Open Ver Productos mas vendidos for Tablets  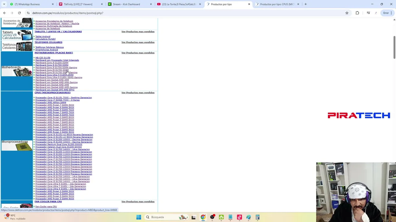(x=138, y=31)
